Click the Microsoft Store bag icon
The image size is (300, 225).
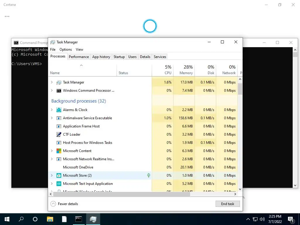pyautogui.click(x=59, y=175)
